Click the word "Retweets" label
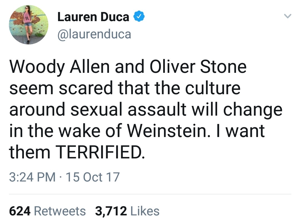 (60, 211)
